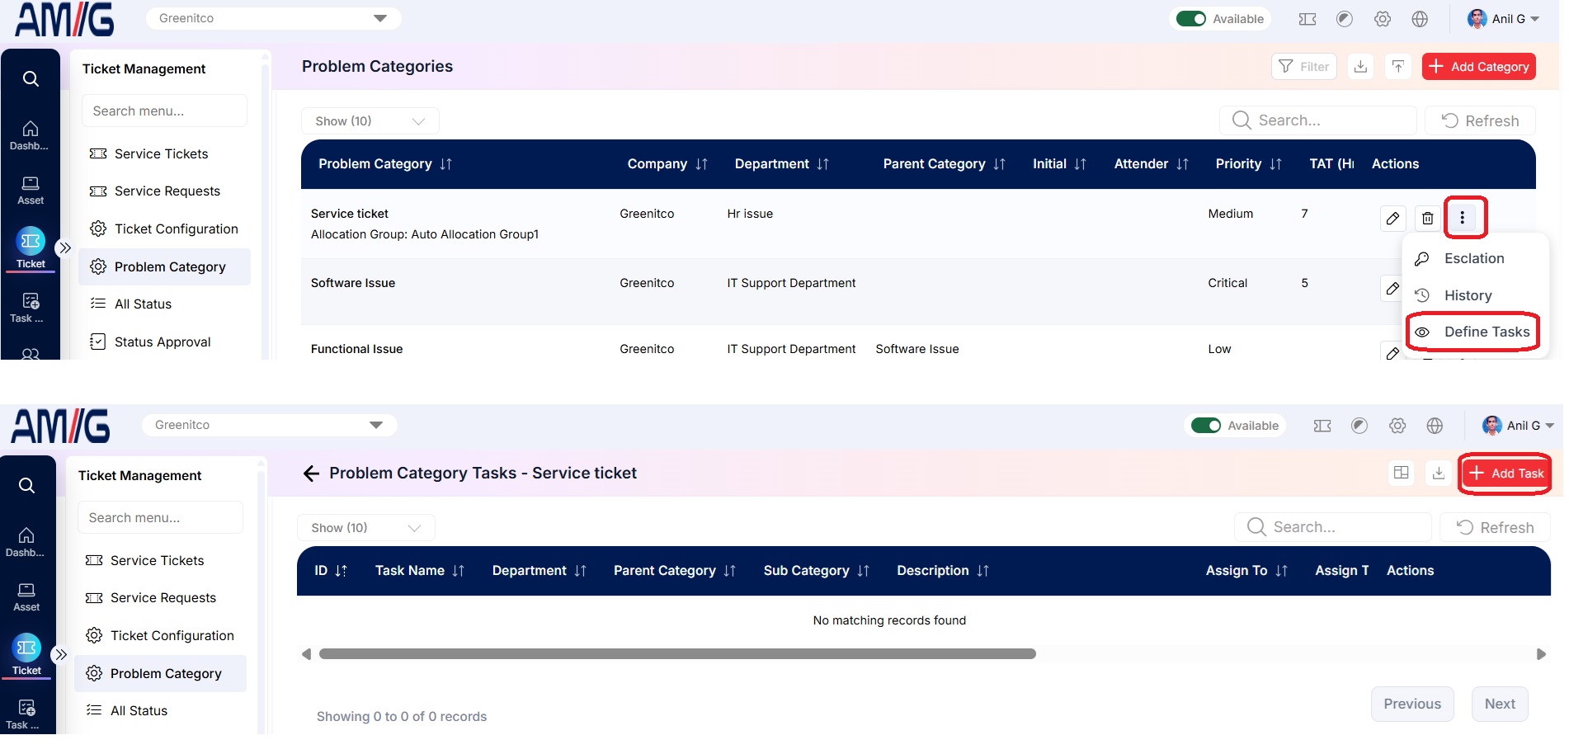Click Refresh above the Problem Categories table
The width and height of the screenshot is (1569, 754).
1480,120
